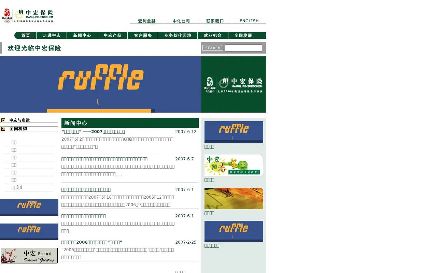This screenshot has height=273, width=437.
Task: Click the SEARCH button
Action: pos(213,48)
